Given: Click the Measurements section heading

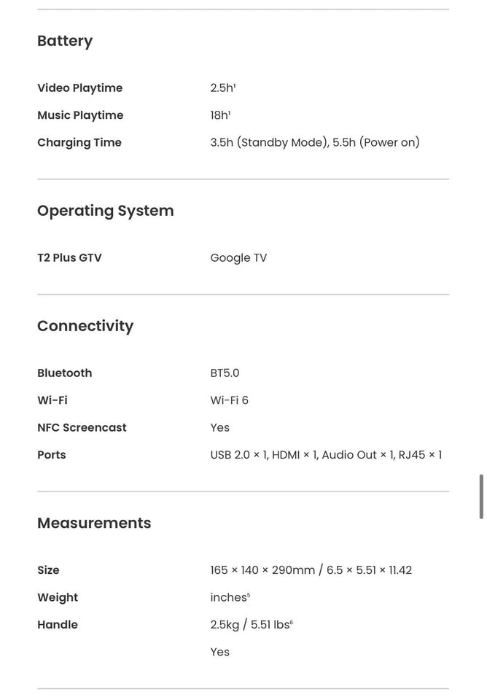Looking at the screenshot, I should click(94, 523).
